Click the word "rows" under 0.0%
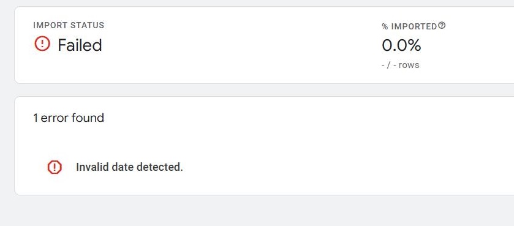The image size is (514, 226). pos(409,65)
